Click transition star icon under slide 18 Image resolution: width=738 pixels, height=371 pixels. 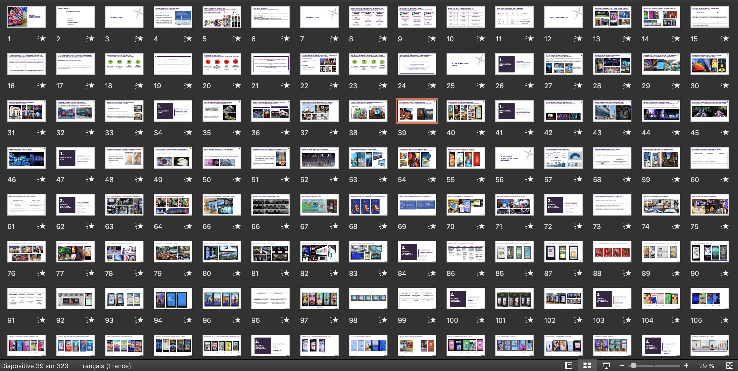tap(139, 86)
